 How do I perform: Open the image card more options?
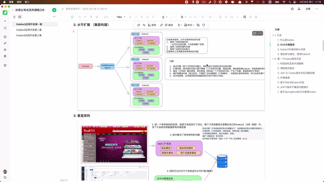tap(260, 33)
